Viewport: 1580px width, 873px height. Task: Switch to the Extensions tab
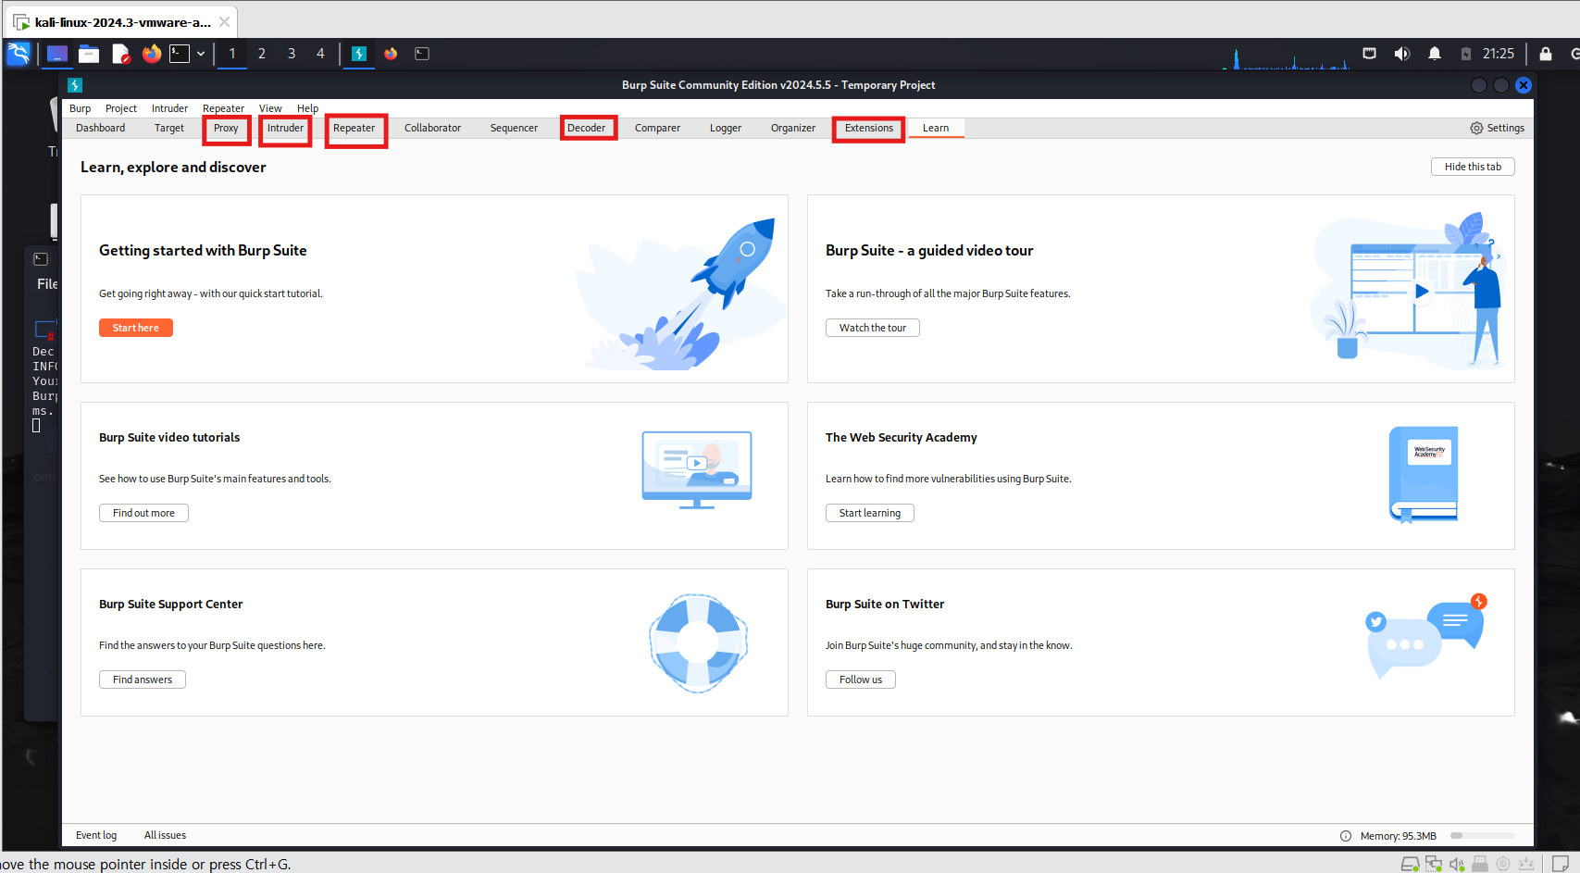869,128
